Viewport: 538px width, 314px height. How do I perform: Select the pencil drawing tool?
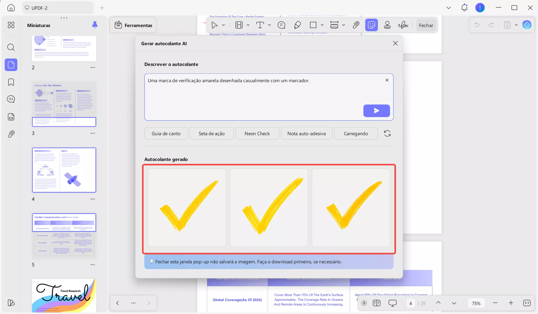297,25
